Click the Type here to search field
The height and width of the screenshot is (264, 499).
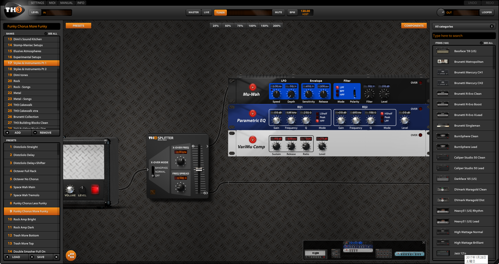[x=464, y=36]
